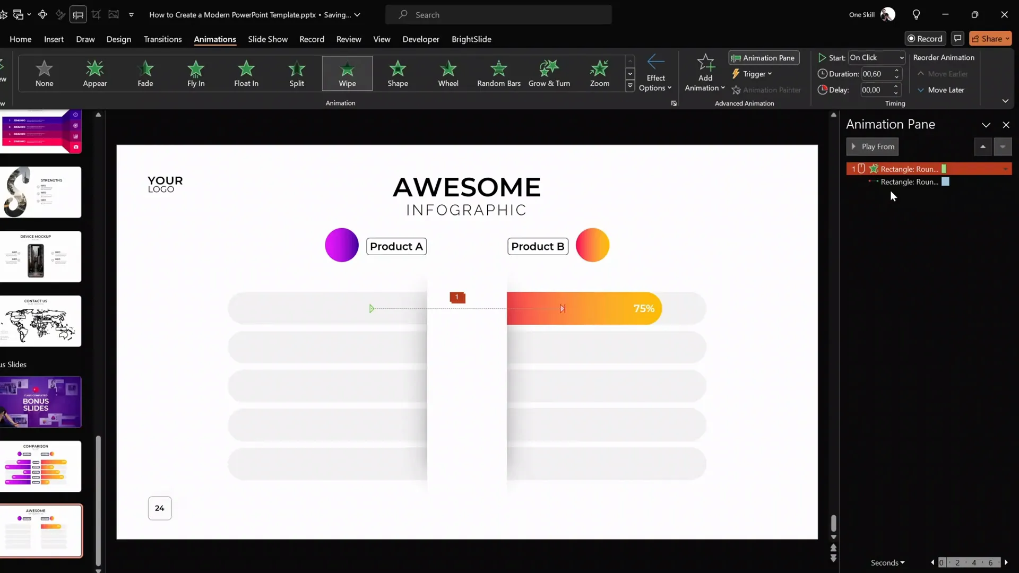Open the Draw tab
Screen dimensions: 1019x573
pos(85,39)
